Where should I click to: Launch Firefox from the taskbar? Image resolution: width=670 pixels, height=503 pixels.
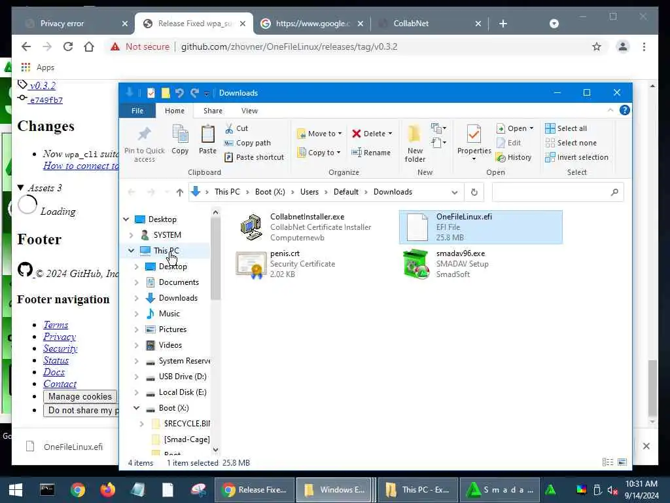tap(108, 490)
